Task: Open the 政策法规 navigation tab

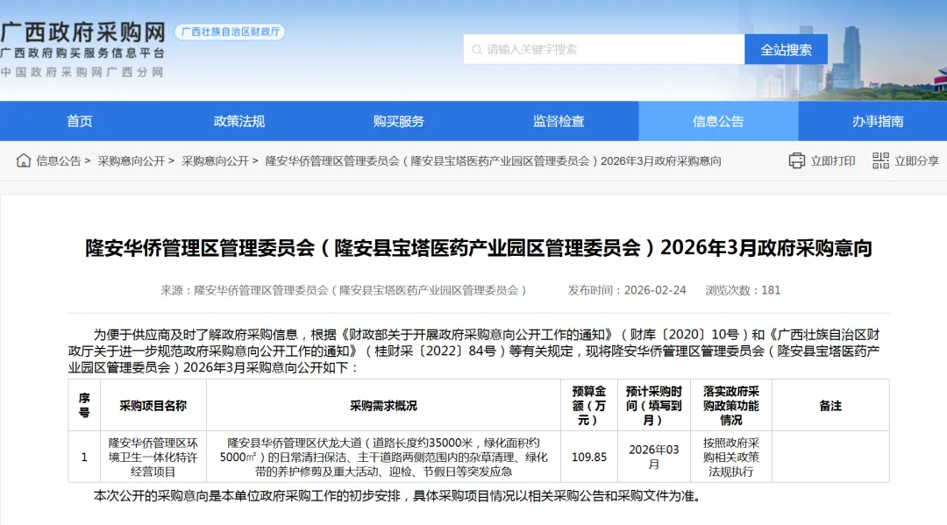Action: click(239, 121)
